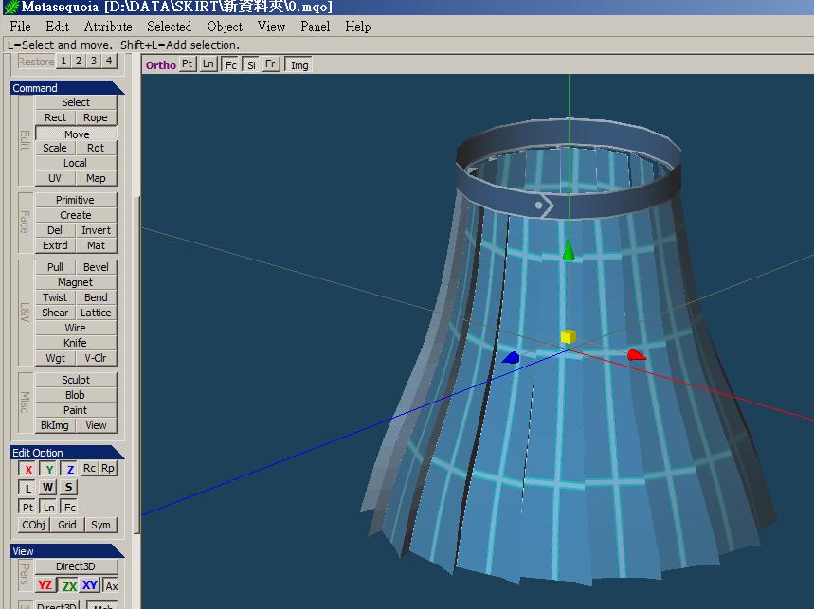Toggle Pt display in viewport toolbar
814x609 pixels.
pyautogui.click(x=188, y=64)
